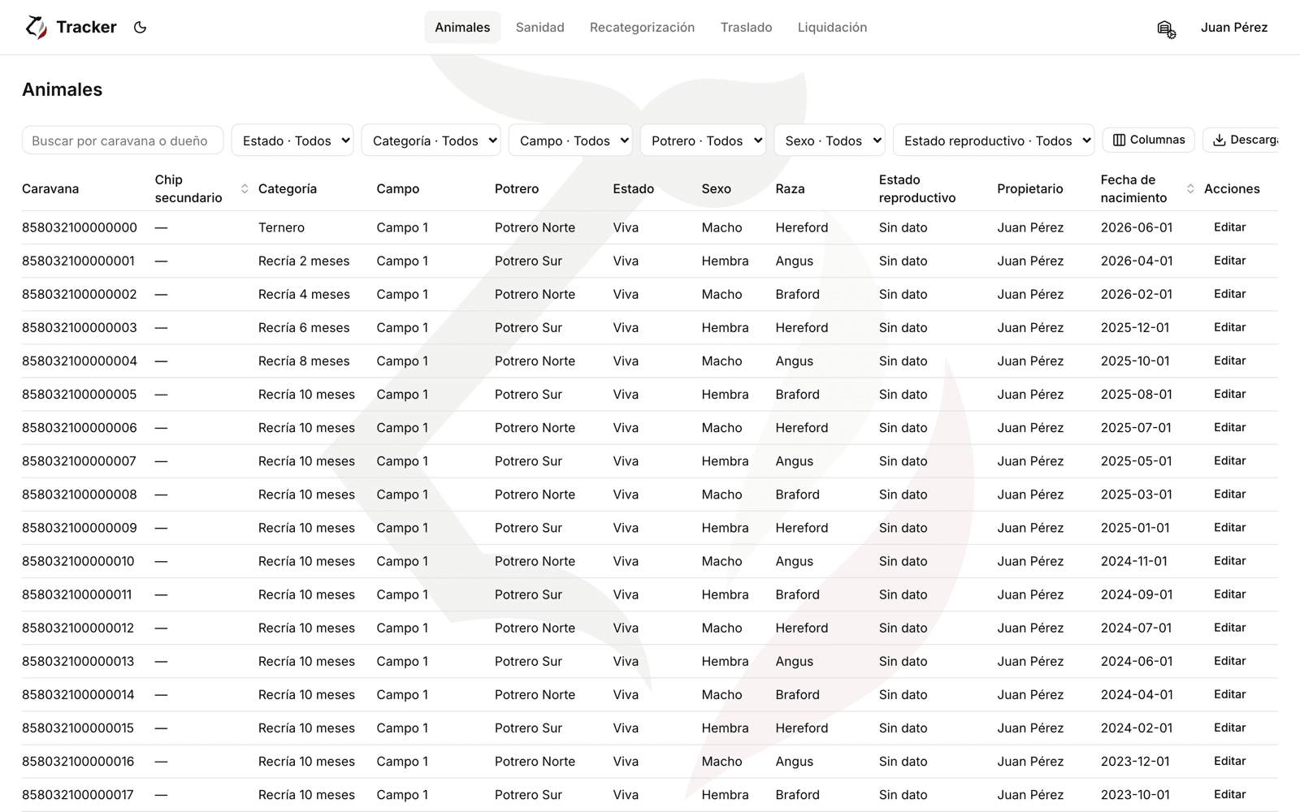
Task: Toggle dark mode with the moon icon
Action: coord(140,28)
